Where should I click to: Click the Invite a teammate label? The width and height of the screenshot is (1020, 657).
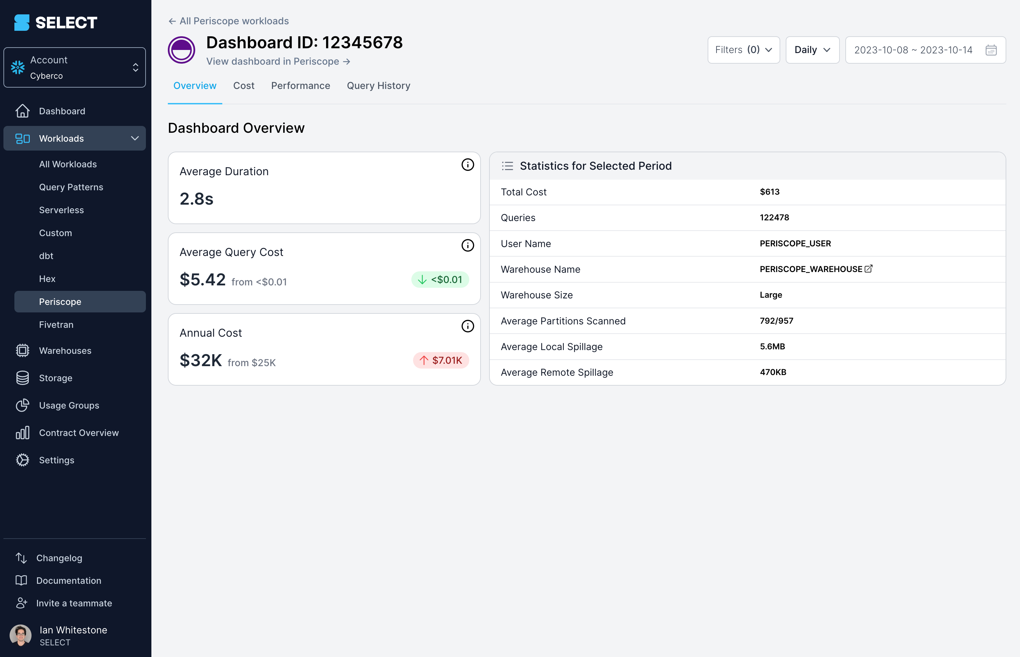pos(74,603)
